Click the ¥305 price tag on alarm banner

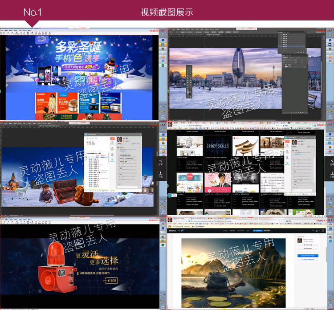pos(110,280)
